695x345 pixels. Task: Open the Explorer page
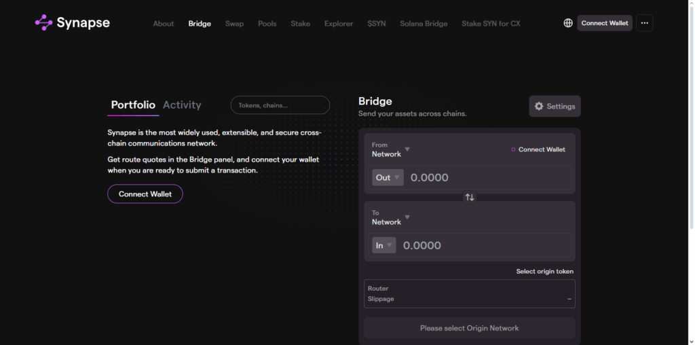[339, 24]
